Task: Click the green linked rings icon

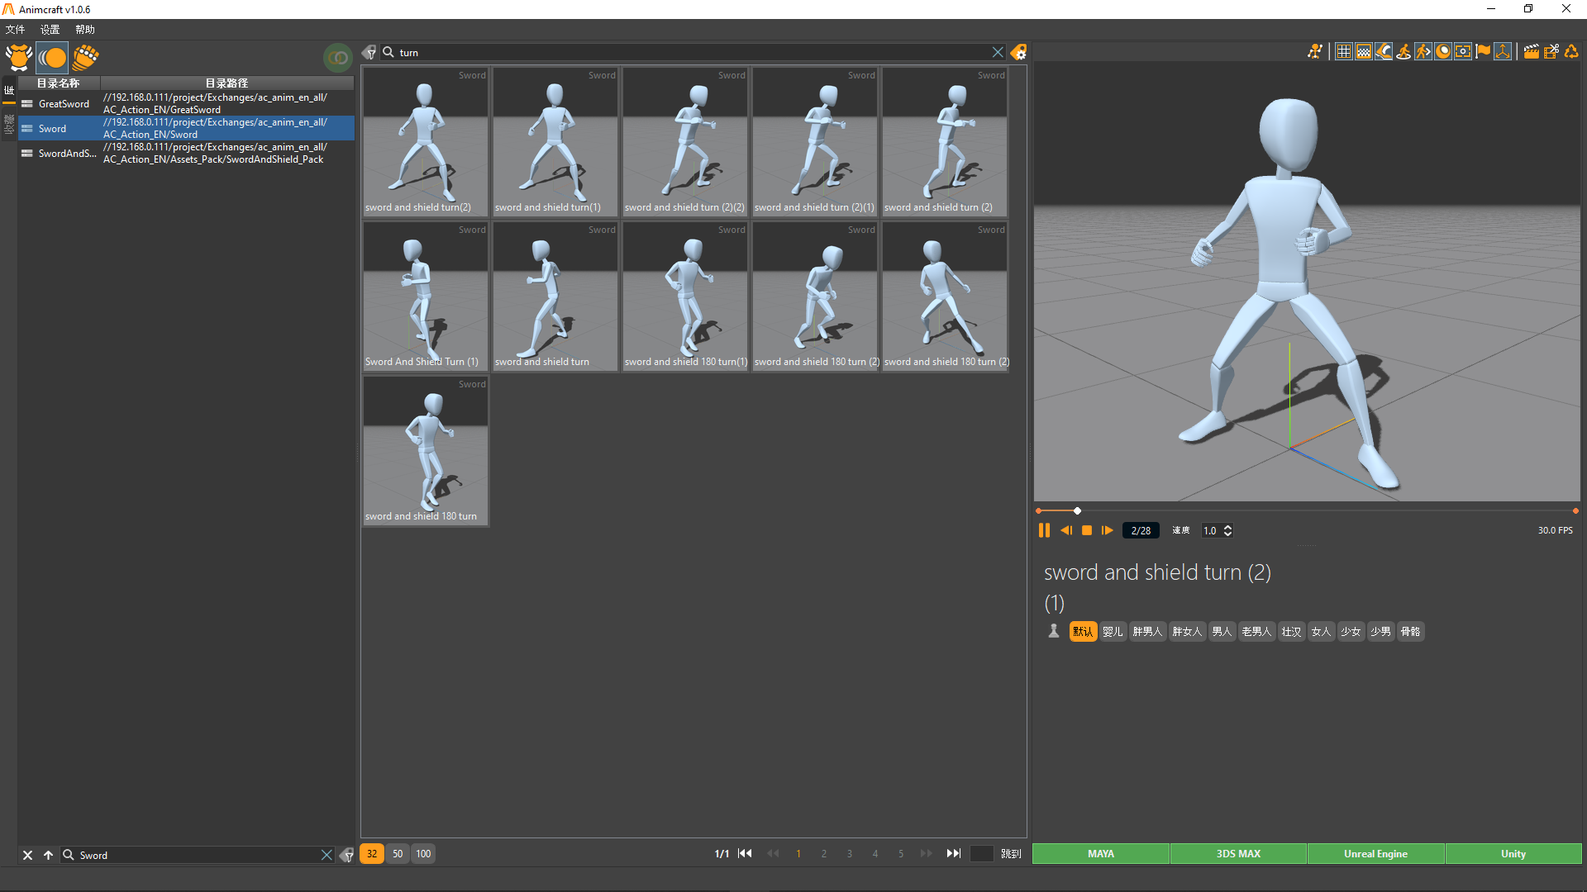Action: 337,58
